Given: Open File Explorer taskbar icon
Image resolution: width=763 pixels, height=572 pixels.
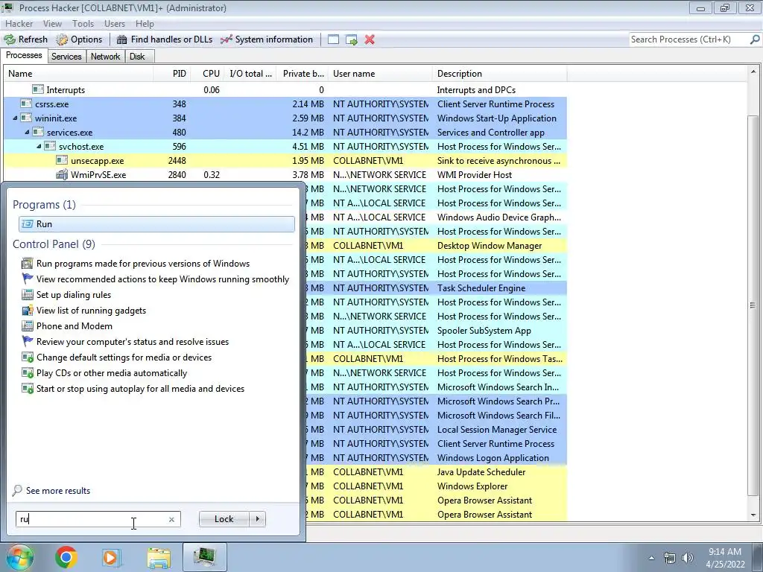Looking at the screenshot, I should 159,557.
